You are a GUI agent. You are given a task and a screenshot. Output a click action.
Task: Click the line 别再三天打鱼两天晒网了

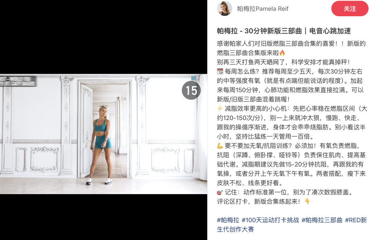tap(252, 62)
